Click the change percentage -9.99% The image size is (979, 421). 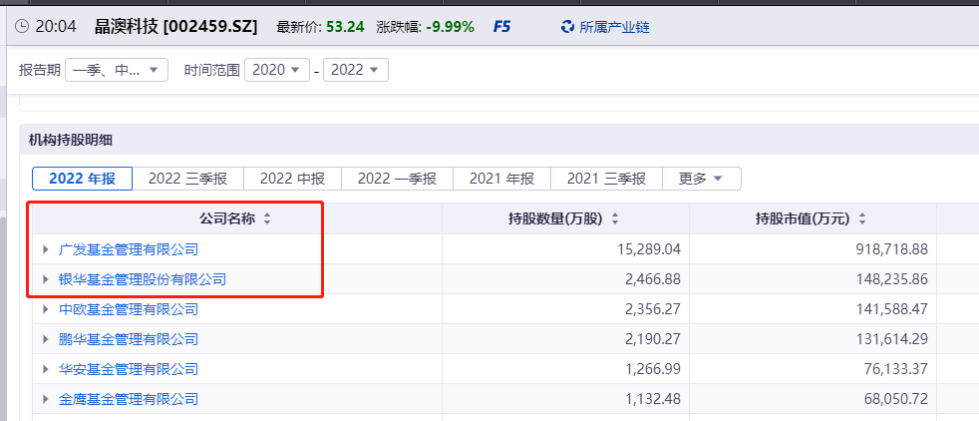click(451, 27)
